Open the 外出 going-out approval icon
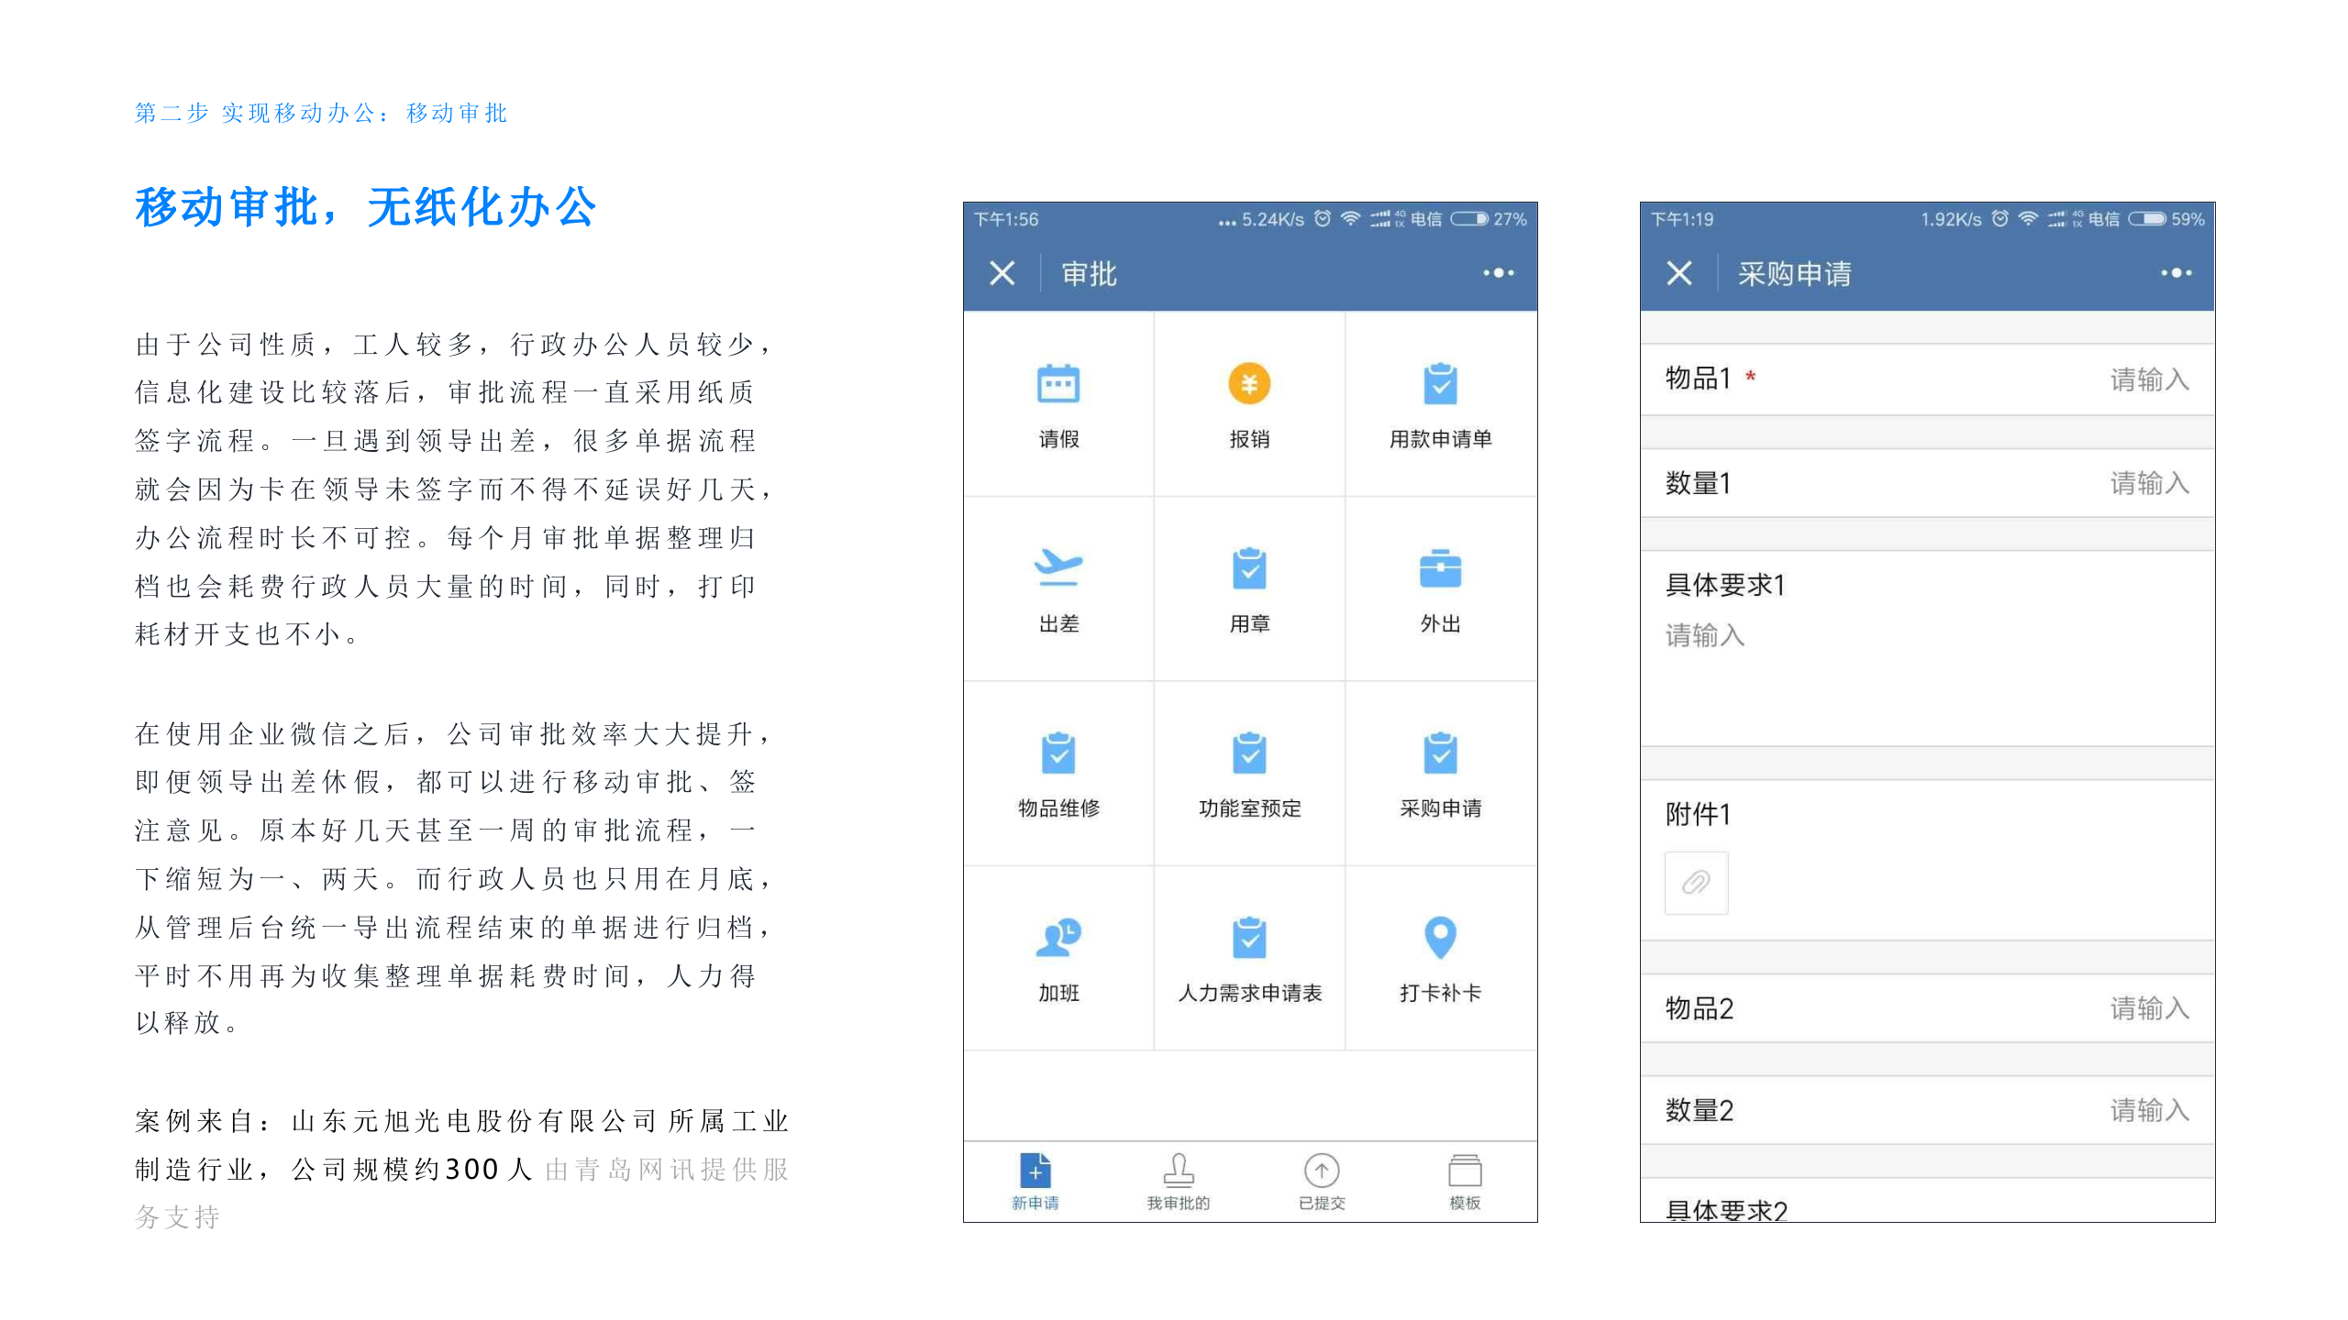Viewport: 2348px width, 1320px height. pyautogui.click(x=1440, y=587)
